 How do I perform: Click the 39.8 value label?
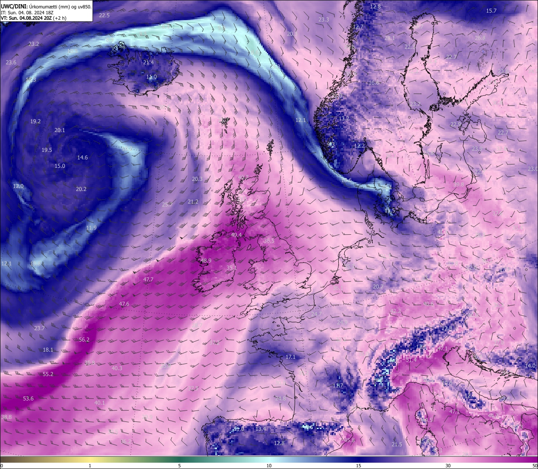click(459, 184)
